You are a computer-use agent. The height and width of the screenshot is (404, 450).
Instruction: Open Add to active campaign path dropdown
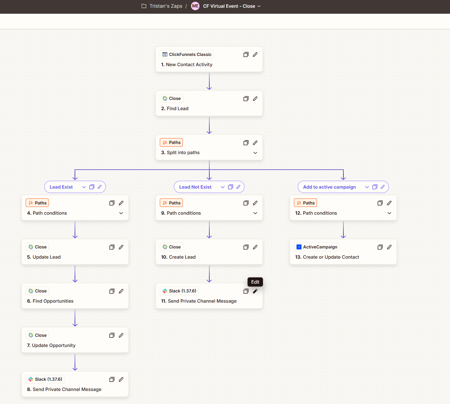click(x=367, y=187)
